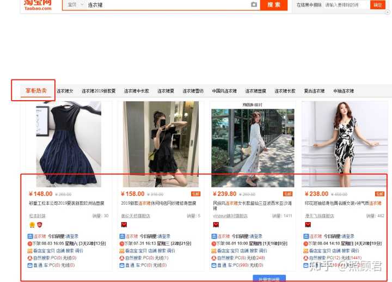Viewport: 392px width, 282px height.
Task: Click the 看店宝 icon on ¥148.00 item
Action: (x=30, y=251)
